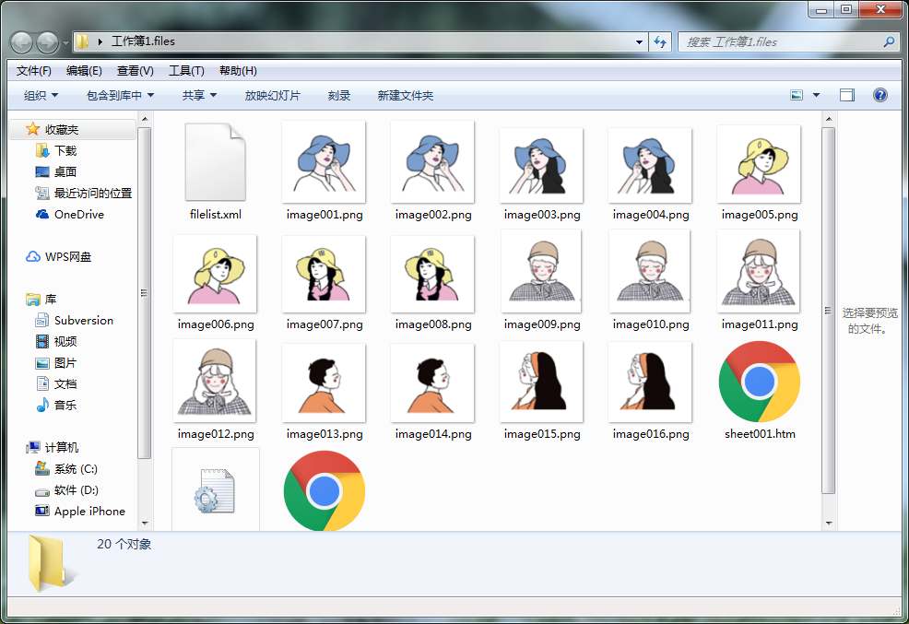Select sheet001.htm Chrome icon
This screenshot has height=624, width=909.
(x=760, y=382)
